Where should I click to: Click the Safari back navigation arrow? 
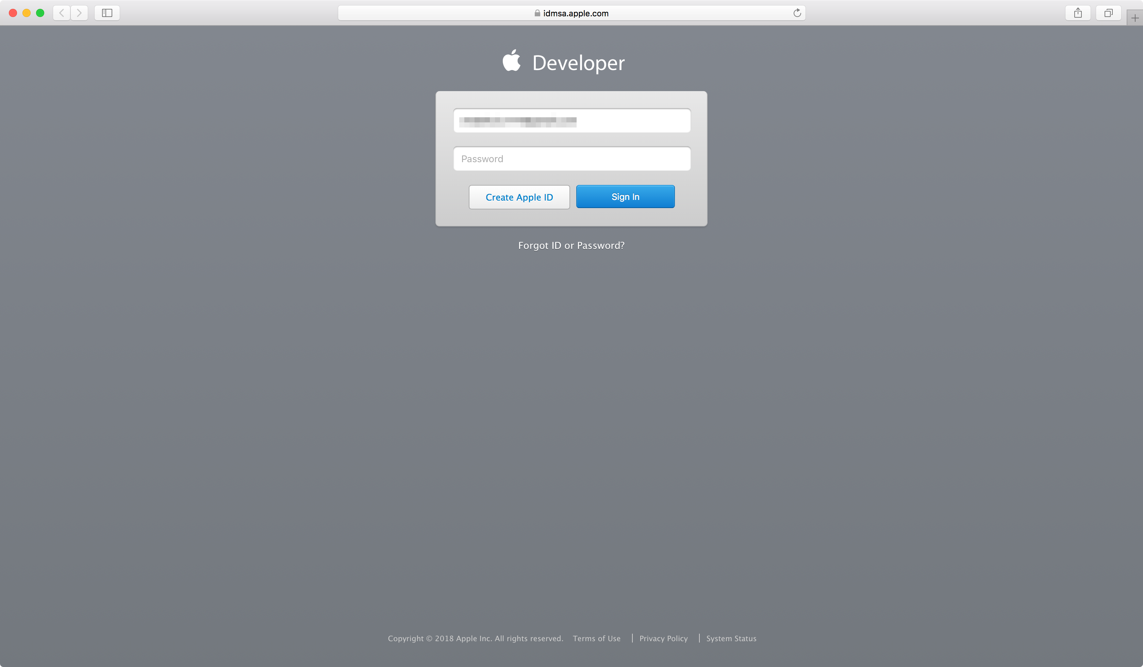[62, 13]
